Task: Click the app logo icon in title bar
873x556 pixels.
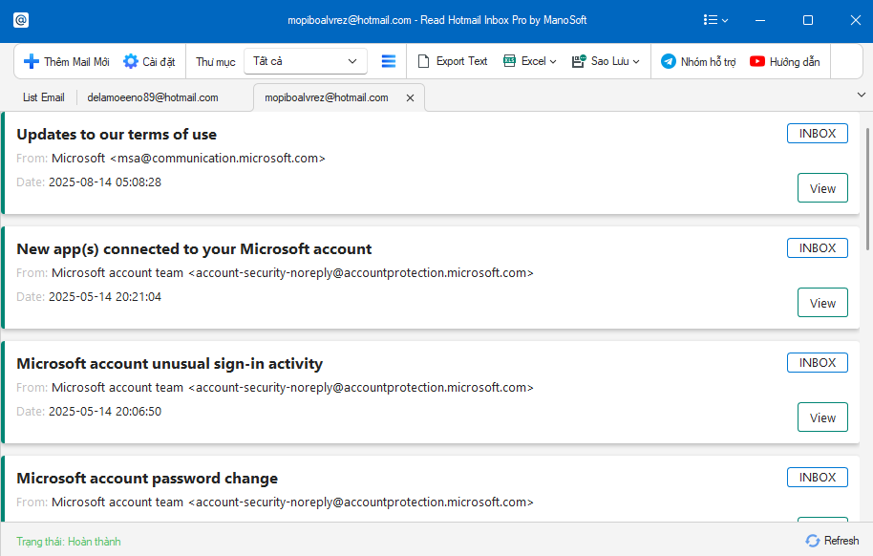Action: coord(21,20)
